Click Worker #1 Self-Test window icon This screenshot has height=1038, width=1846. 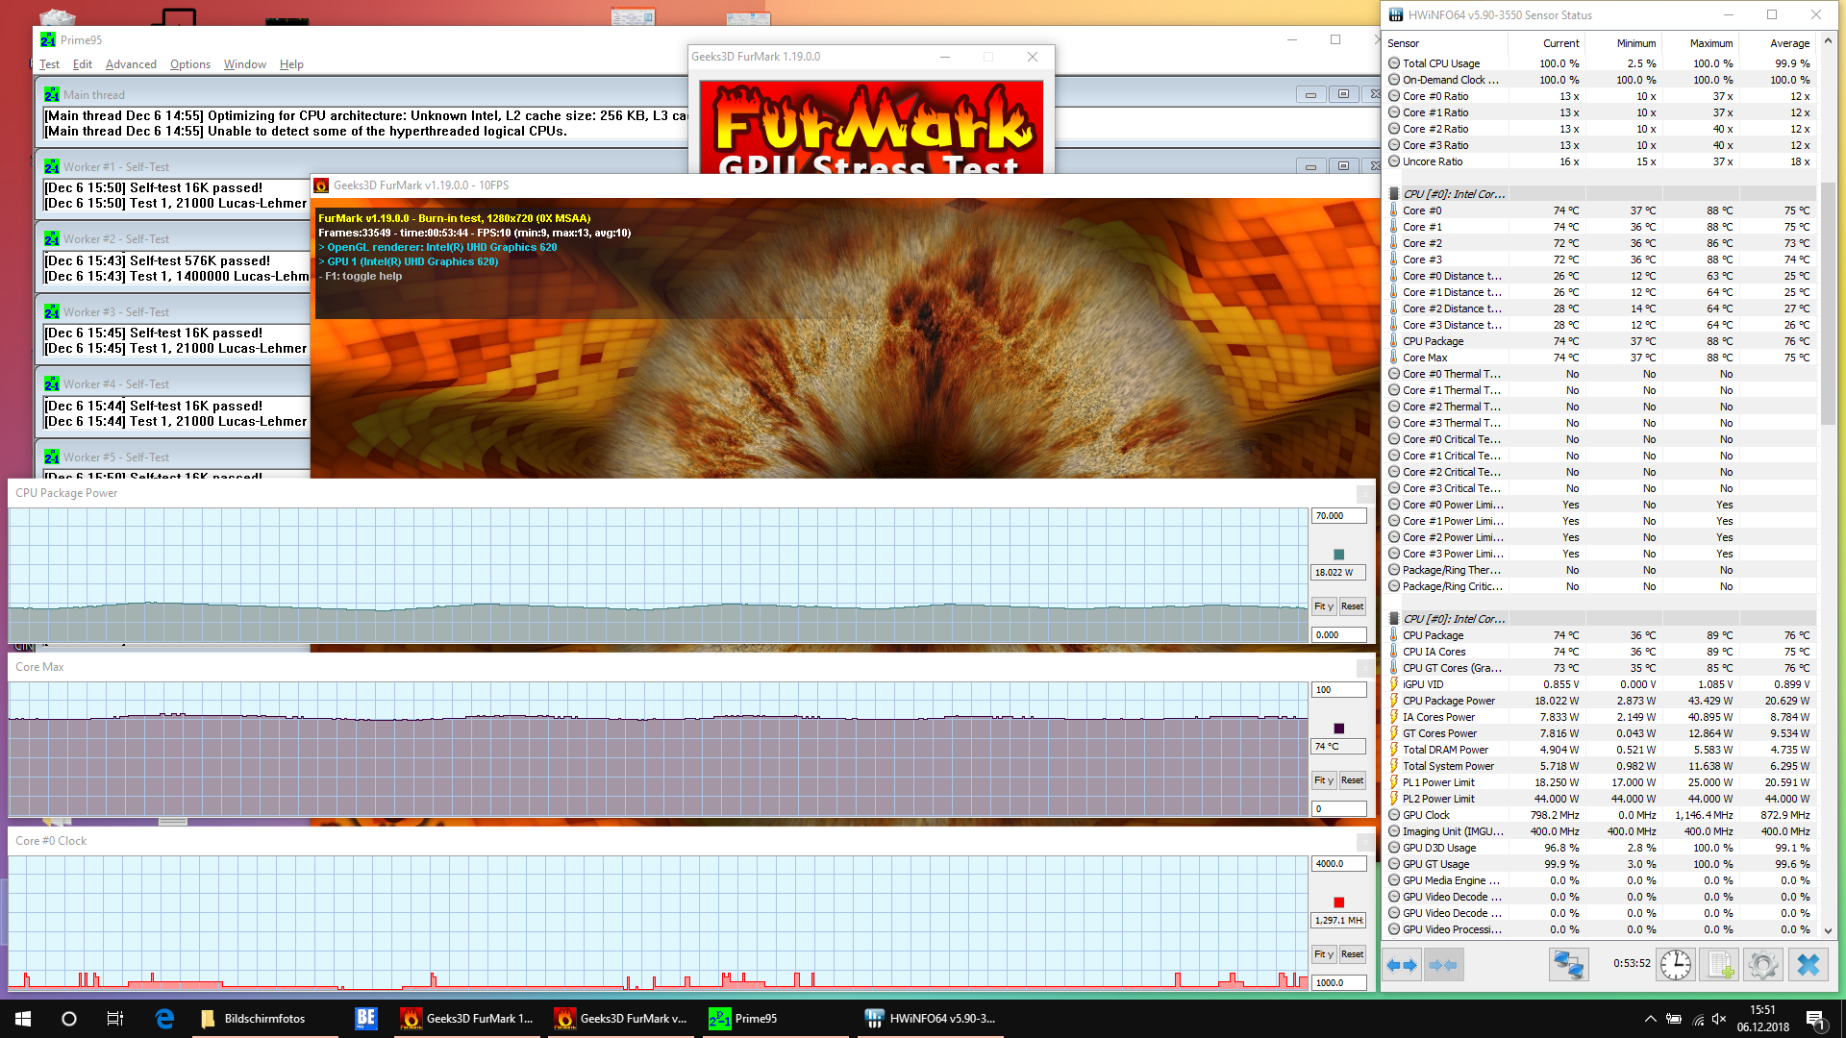pyautogui.click(x=52, y=166)
